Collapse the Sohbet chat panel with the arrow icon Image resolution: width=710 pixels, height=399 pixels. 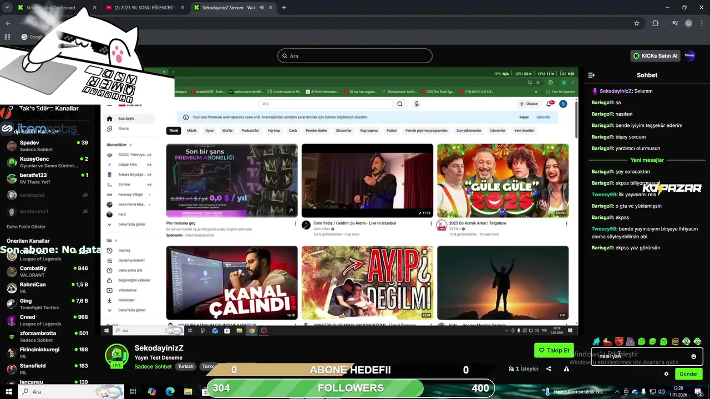click(x=591, y=75)
